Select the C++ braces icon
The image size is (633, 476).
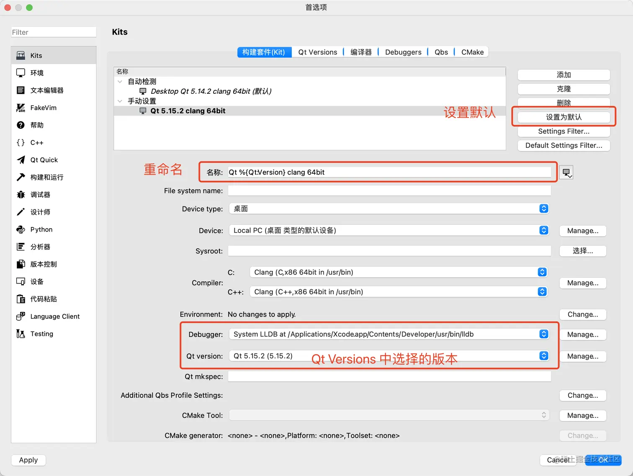click(21, 142)
